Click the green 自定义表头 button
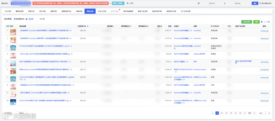Image resolution: width=275 pixels, height=121 pixels. (x=247, y=22)
